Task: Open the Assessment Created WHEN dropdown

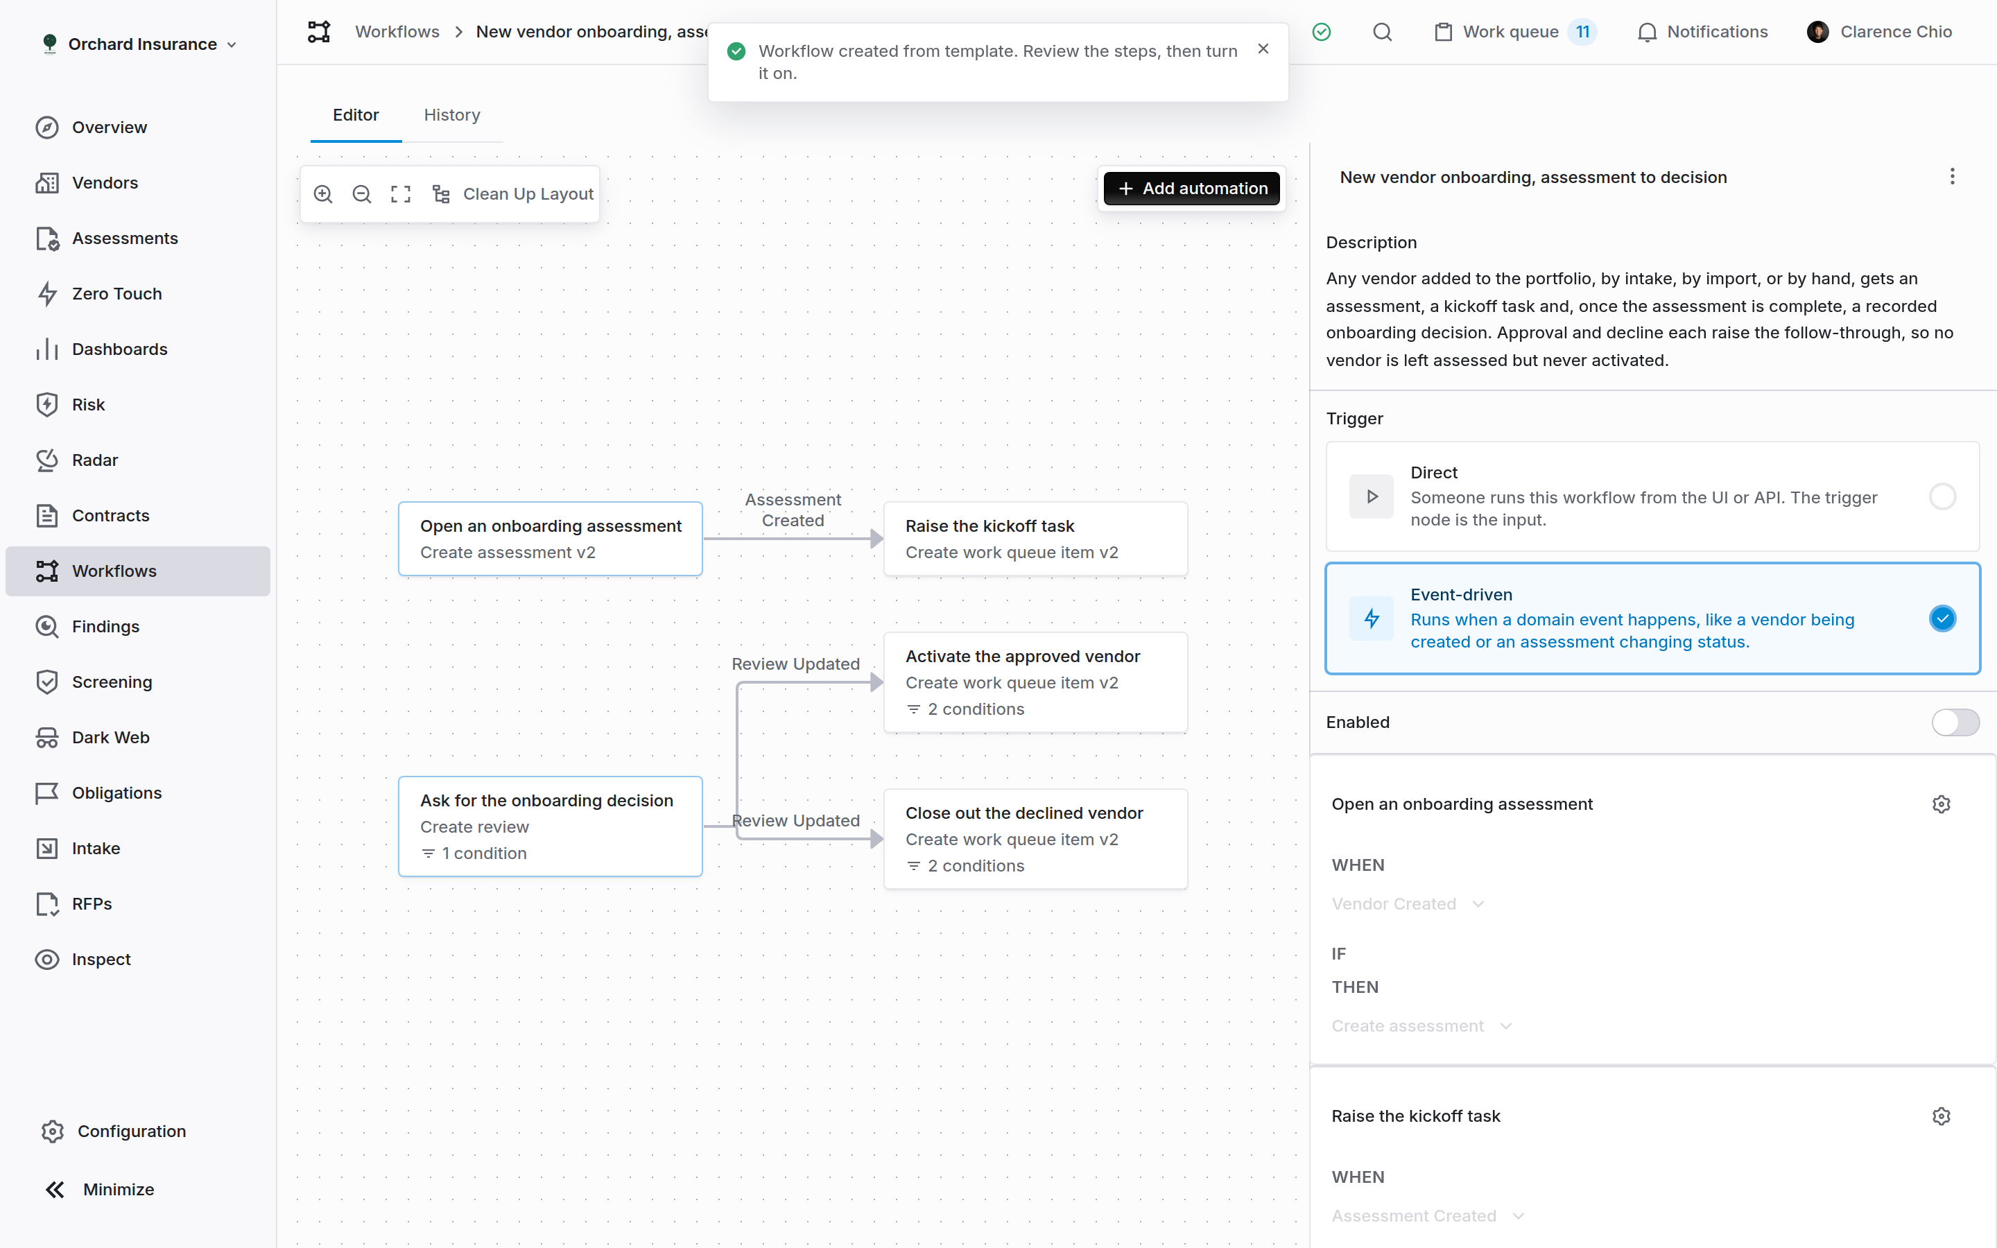Action: [x=1428, y=1216]
